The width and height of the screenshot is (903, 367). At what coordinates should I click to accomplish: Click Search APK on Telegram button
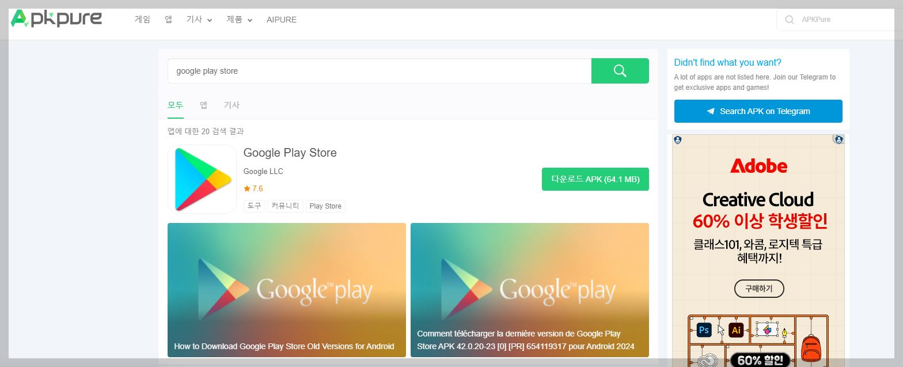pos(758,111)
